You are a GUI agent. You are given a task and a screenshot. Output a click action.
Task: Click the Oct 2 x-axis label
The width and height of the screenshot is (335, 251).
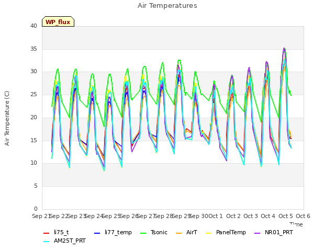point(233,216)
